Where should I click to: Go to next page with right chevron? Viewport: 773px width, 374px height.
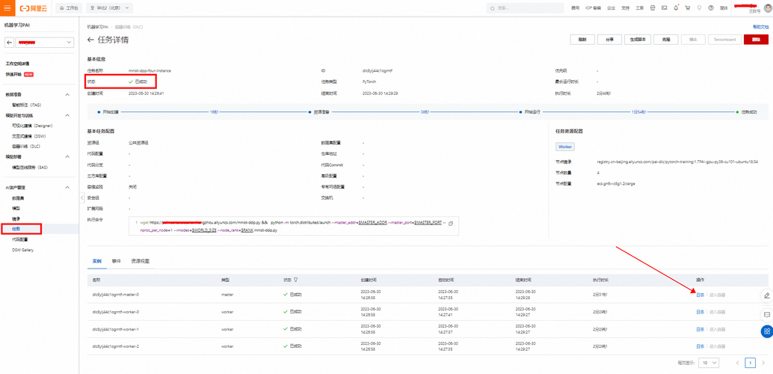[x=763, y=363]
